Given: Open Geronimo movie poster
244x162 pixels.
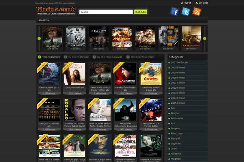Looking at the screenshot, I should coord(151,74).
